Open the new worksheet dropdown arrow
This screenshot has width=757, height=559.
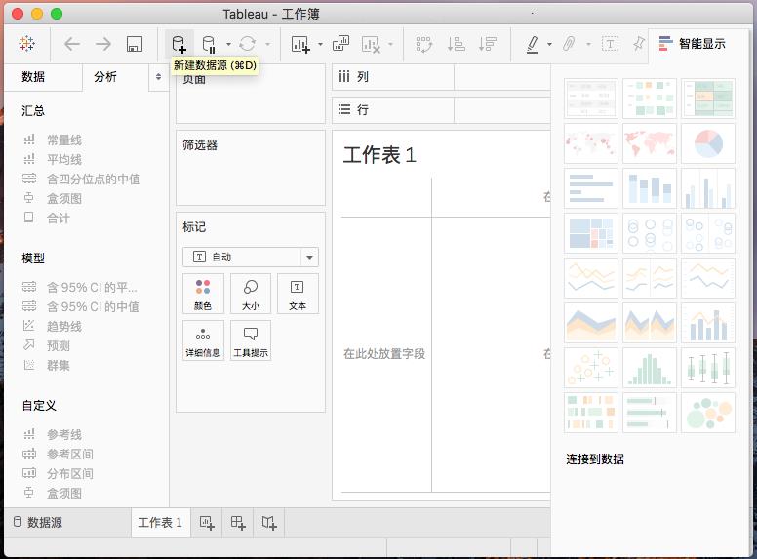tap(320, 45)
